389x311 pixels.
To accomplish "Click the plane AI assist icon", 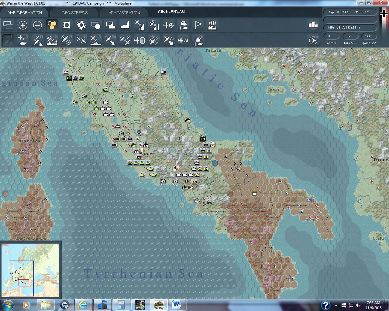I will click(x=183, y=40).
